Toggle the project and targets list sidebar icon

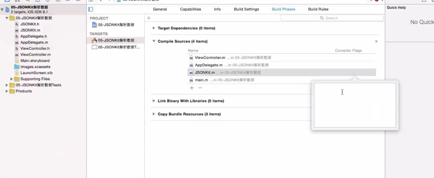click(90, 9)
